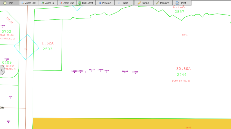Go to Previous map extent
Screen dimensions: 231x129
pos(105,3)
